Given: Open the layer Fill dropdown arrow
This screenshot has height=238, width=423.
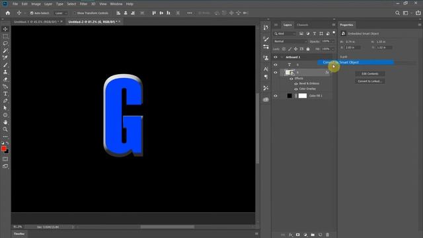Looking at the screenshot, I should coord(333,49).
